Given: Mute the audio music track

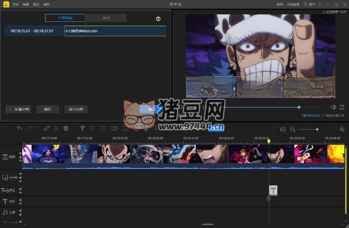Looking at the screenshot, I should pyautogui.click(x=20, y=211).
